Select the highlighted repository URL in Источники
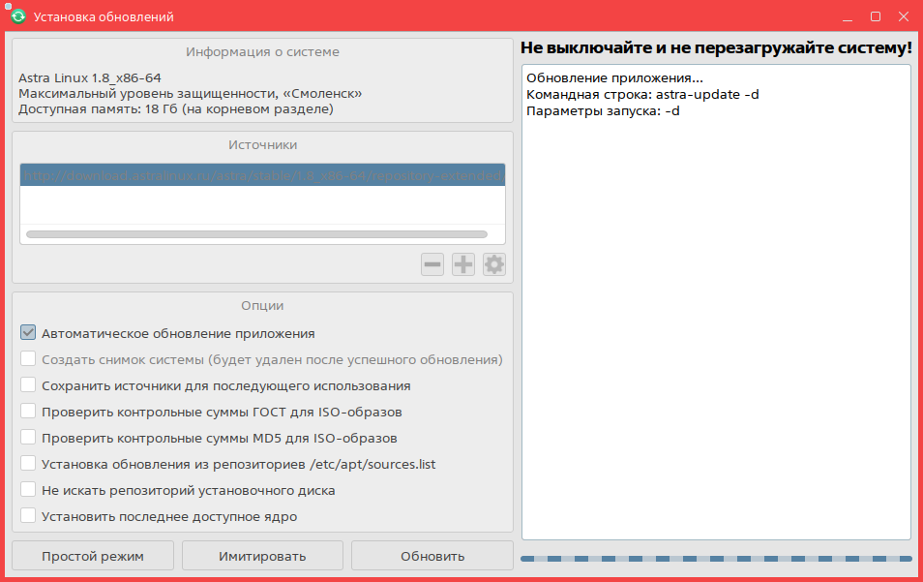Image resolution: width=923 pixels, height=582 pixels. coord(261,175)
